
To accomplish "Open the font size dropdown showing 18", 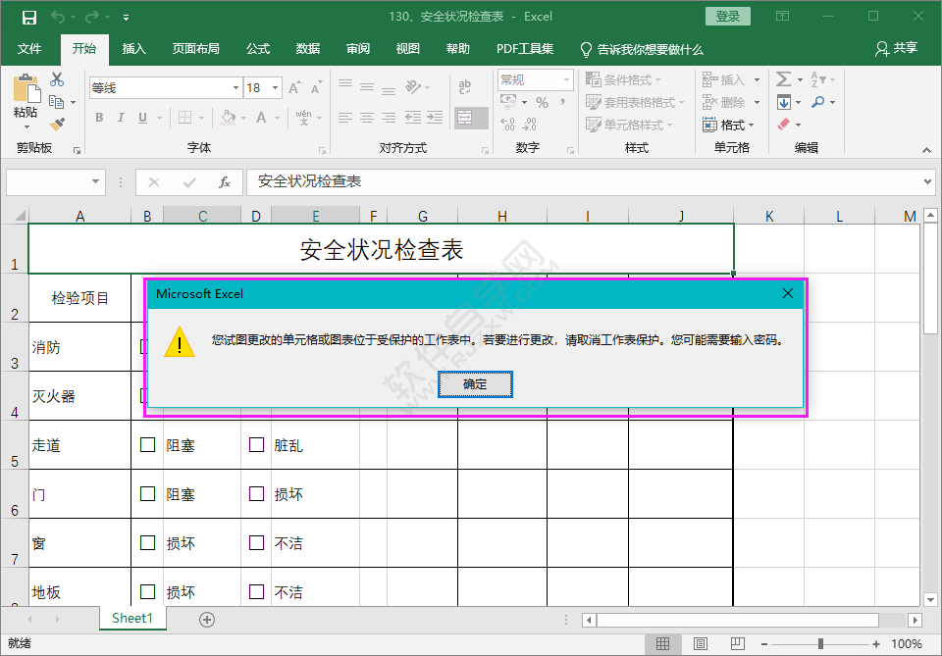I will point(276,87).
